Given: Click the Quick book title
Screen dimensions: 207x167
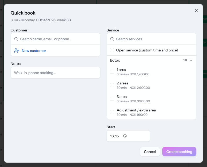Looking at the screenshot, I should pos(23,13).
